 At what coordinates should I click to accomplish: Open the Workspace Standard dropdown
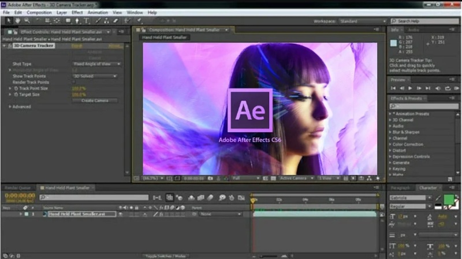click(x=363, y=21)
